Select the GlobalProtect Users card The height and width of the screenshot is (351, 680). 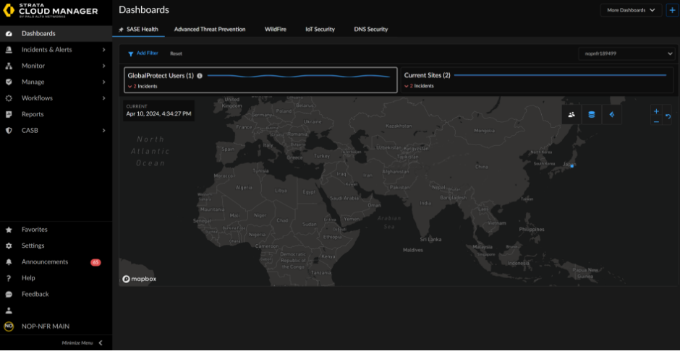pos(260,80)
